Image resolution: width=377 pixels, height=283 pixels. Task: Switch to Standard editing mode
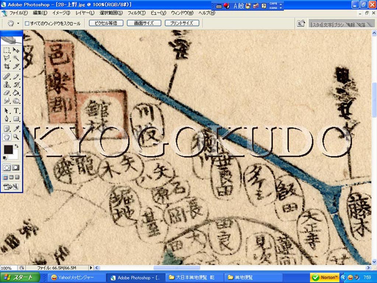(x=7, y=168)
